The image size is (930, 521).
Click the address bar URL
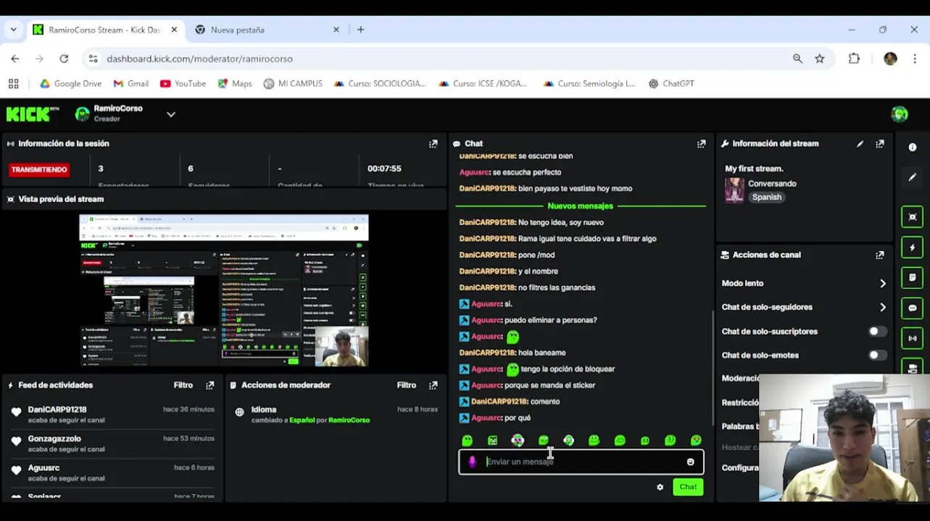pyautogui.click(x=200, y=59)
